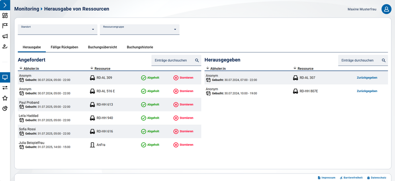Open the dashboard icon in the sidebar
This screenshot has height=181, width=395.
[x=5, y=15]
